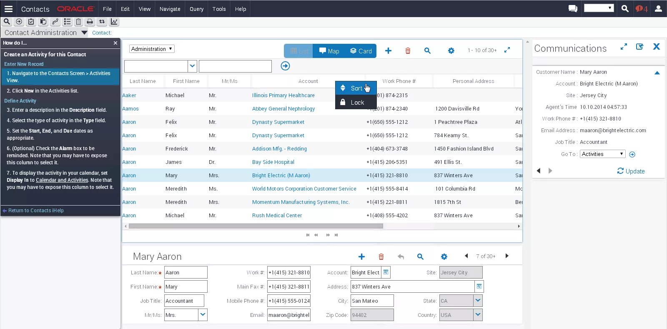667x329 pixels.
Task: Click the plain clipboard toolbar icon
Action: pyautogui.click(x=78, y=22)
